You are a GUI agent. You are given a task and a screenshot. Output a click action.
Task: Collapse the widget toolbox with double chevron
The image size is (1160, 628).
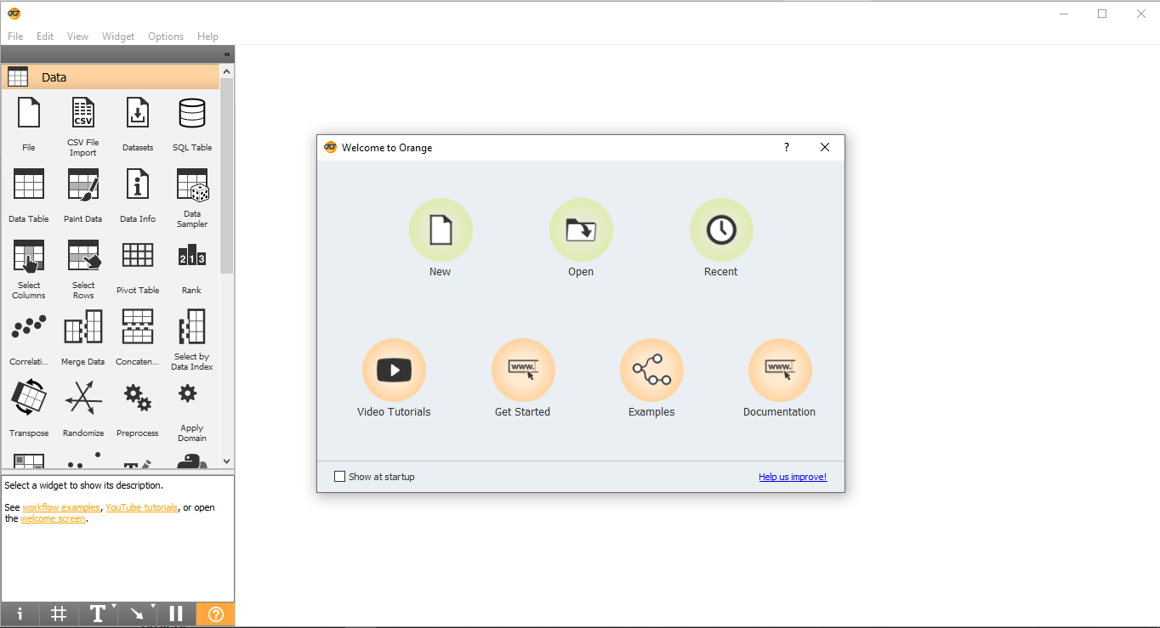(x=227, y=54)
